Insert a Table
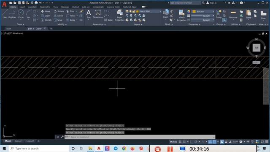This screenshot has height=152, width=270. click(x=108, y=20)
